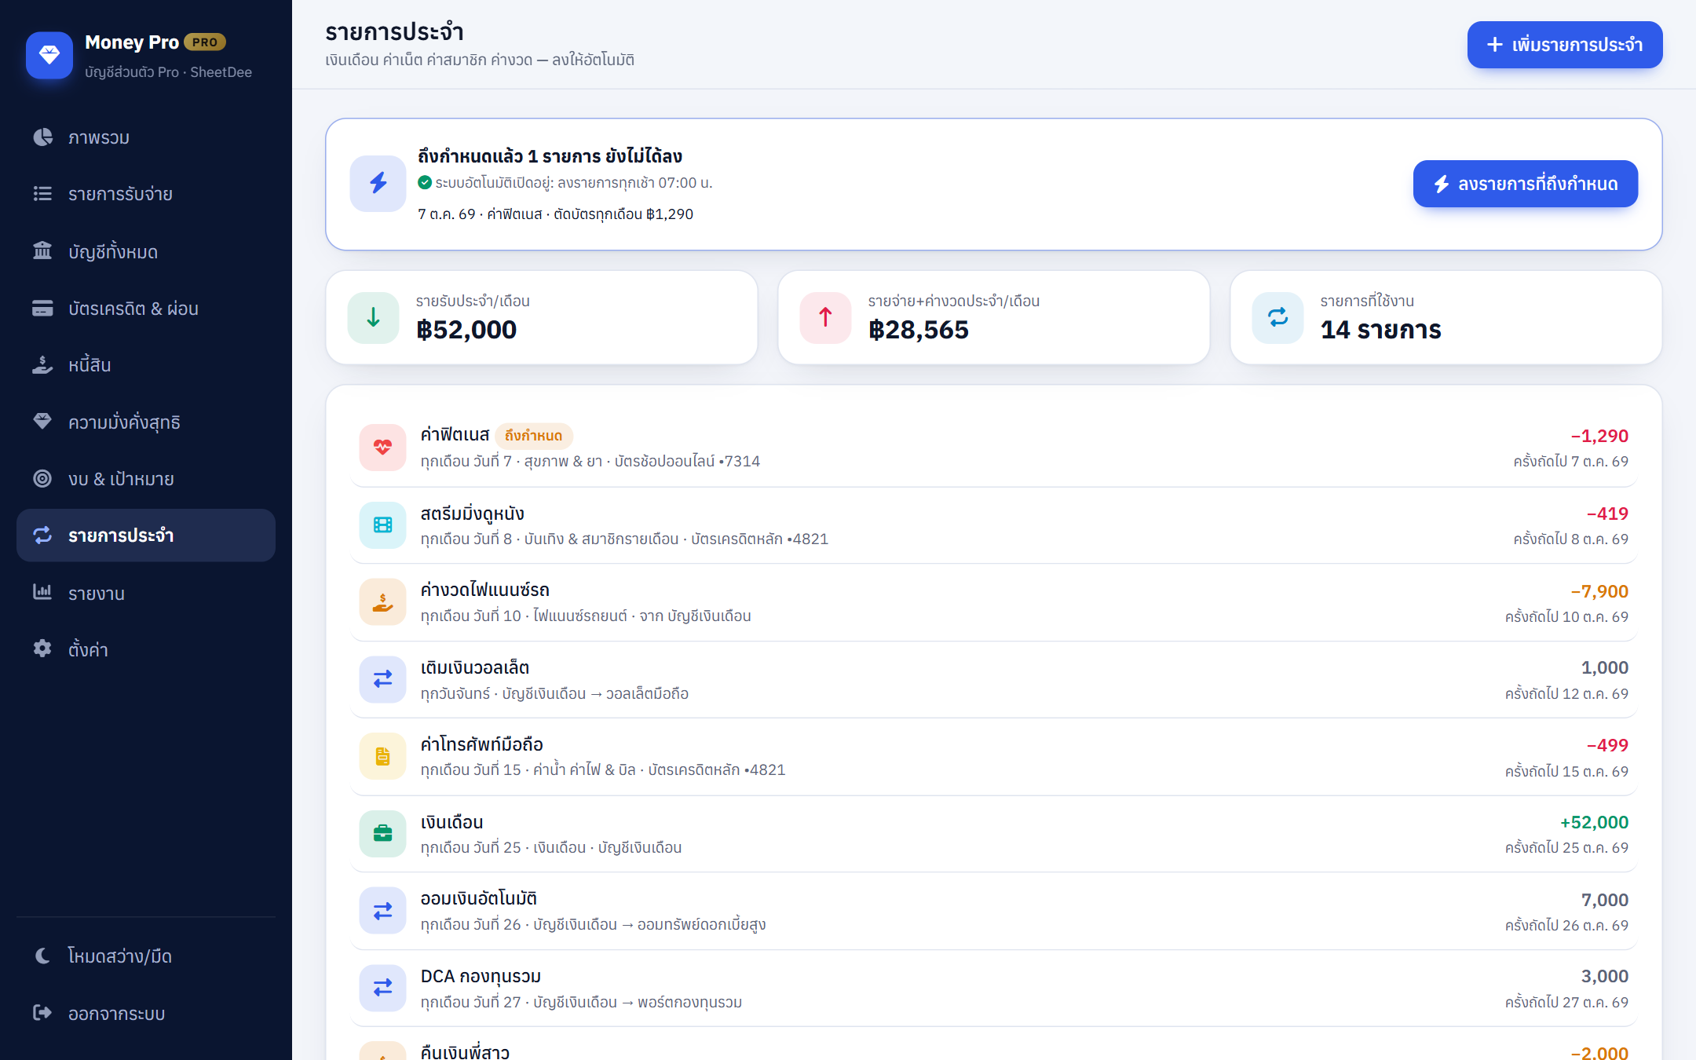Click the briefcase icon for เงินเดือน
The image size is (1696, 1060).
[382, 834]
